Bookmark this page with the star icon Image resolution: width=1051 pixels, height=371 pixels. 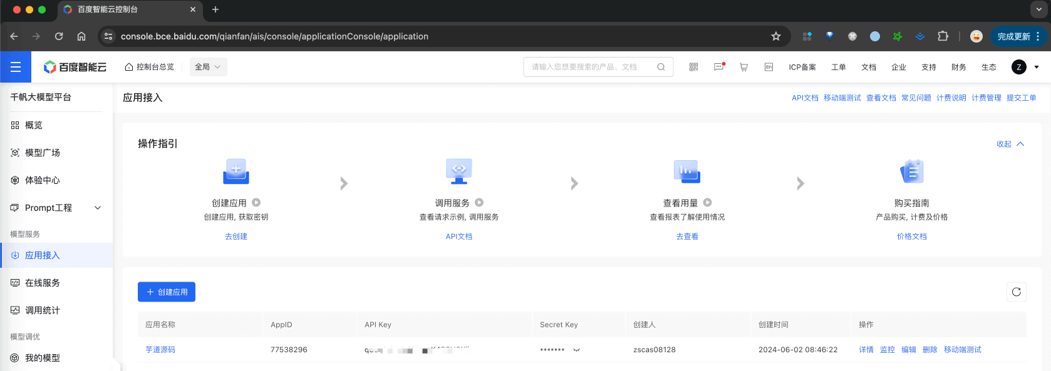776,36
